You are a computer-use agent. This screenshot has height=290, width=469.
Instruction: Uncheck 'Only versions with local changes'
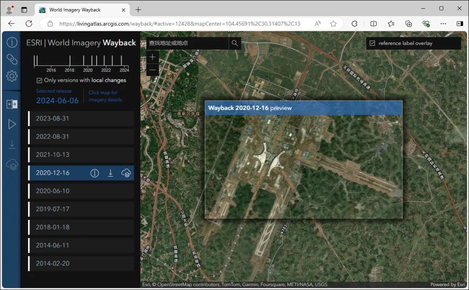pos(39,80)
